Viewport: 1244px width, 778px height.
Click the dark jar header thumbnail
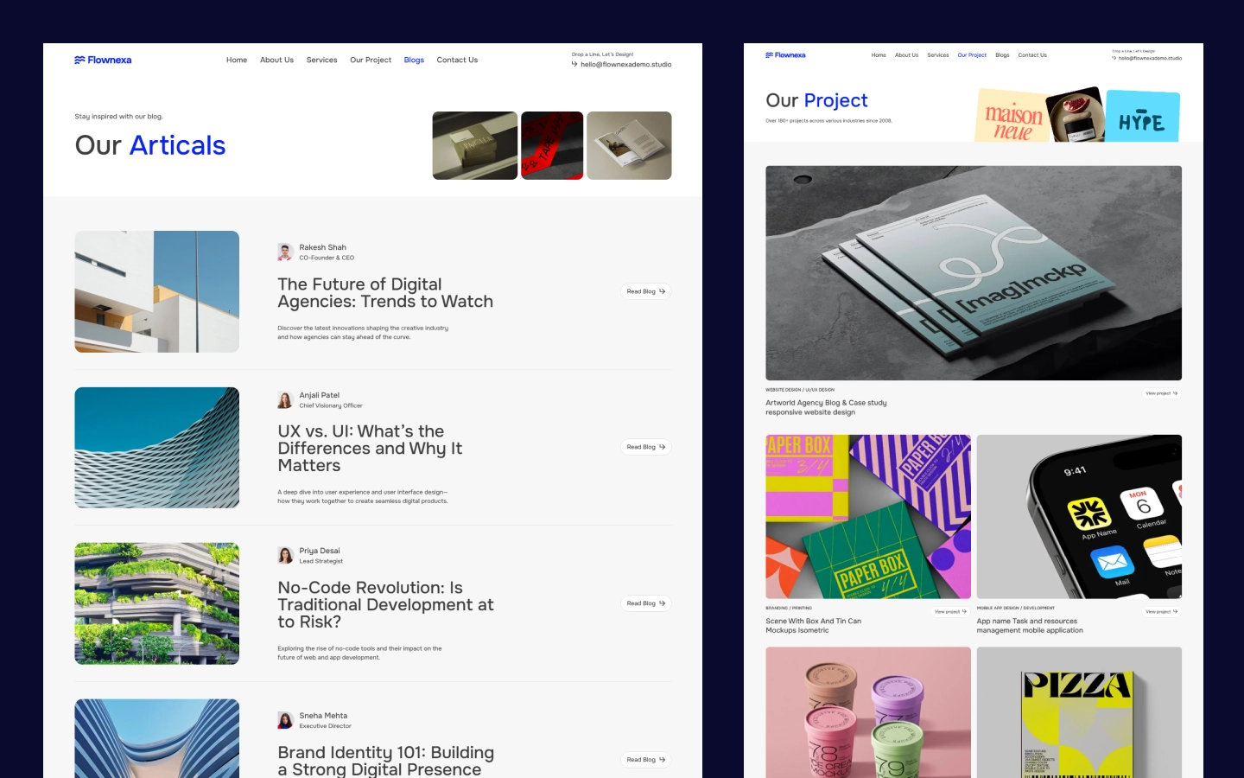(1076, 115)
